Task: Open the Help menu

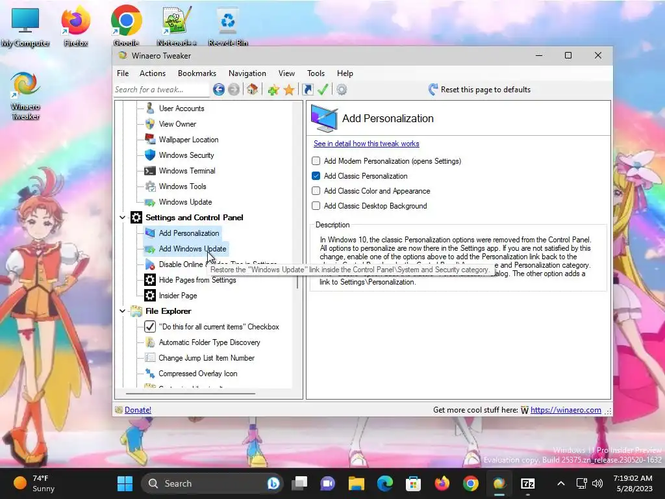Action: pos(345,73)
